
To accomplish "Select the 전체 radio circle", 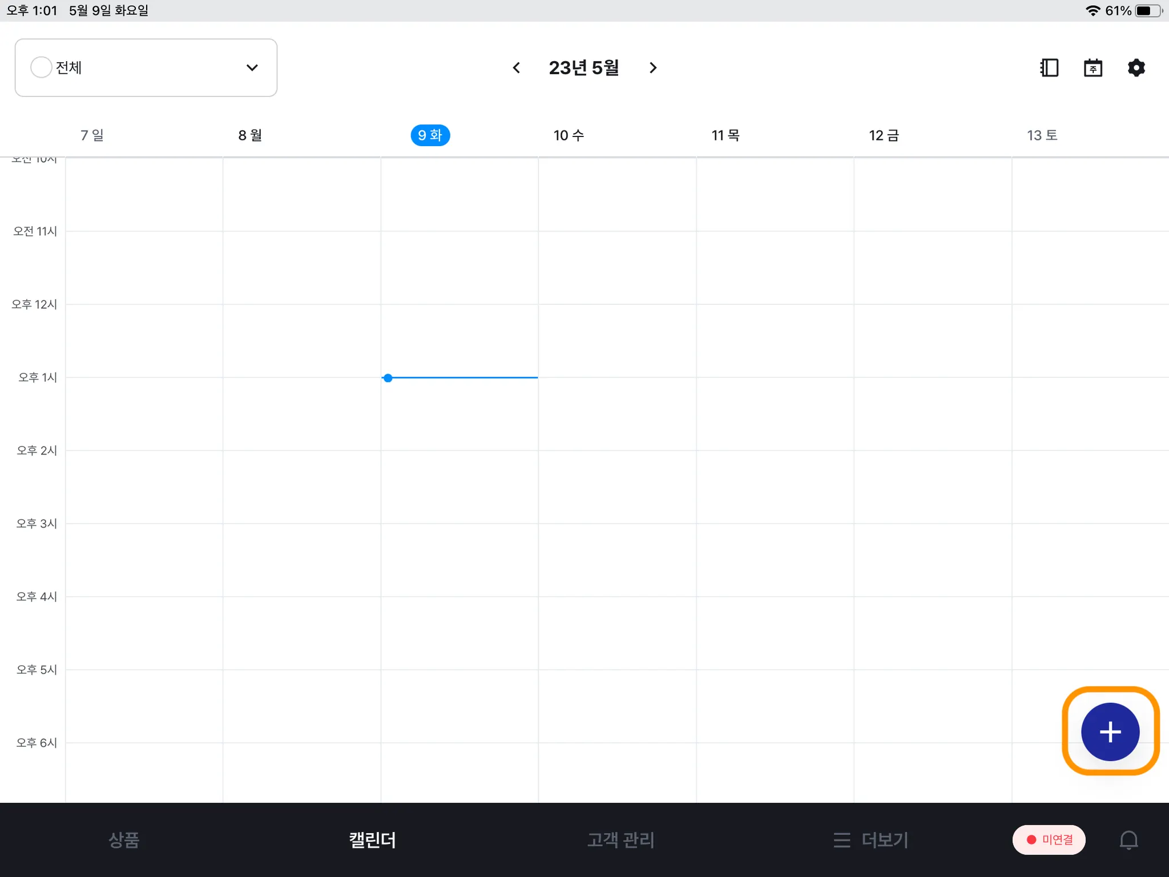I will coord(41,67).
